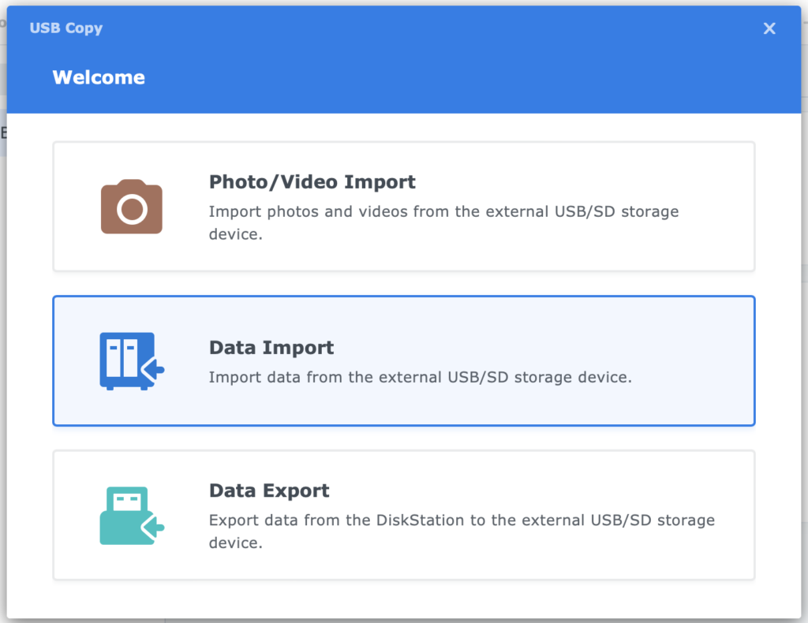The image size is (808, 623).
Task: Select the Photo/Video Import option card
Action: click(x=404, y=206)
